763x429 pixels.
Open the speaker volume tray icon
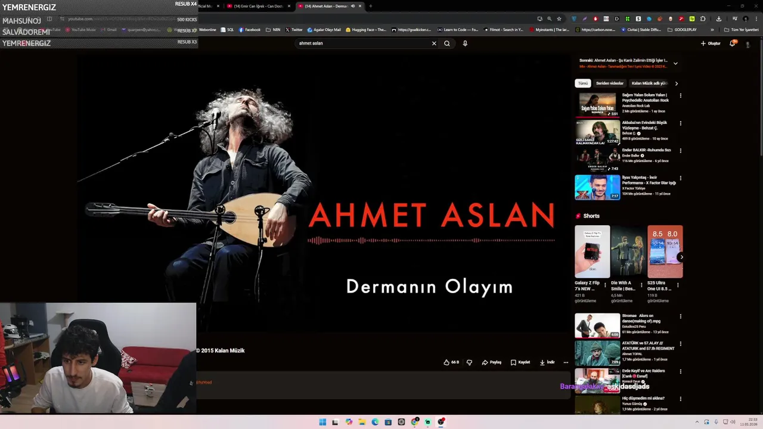tap(733, 422)
